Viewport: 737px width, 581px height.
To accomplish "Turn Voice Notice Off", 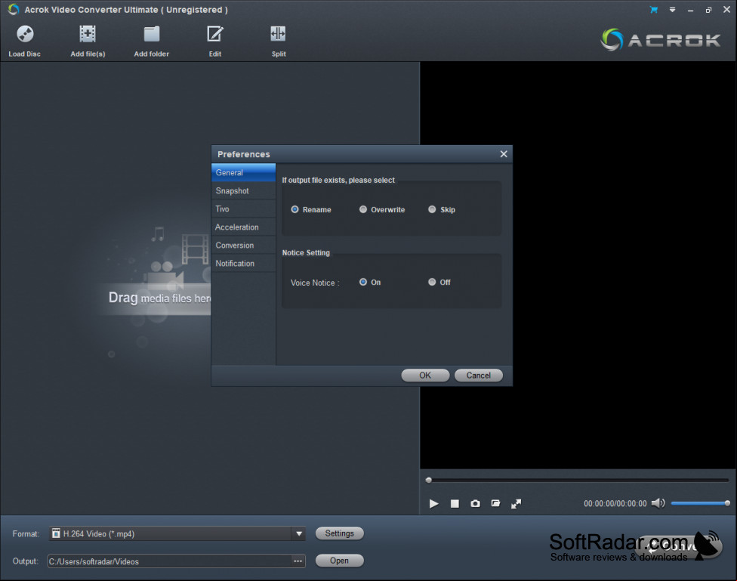I will [432, 282].
